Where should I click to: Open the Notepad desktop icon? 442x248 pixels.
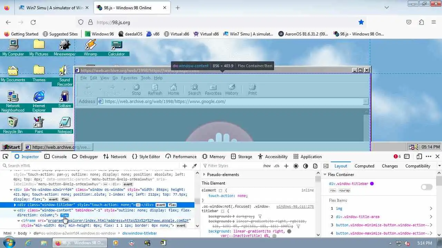tap(65, 125)
